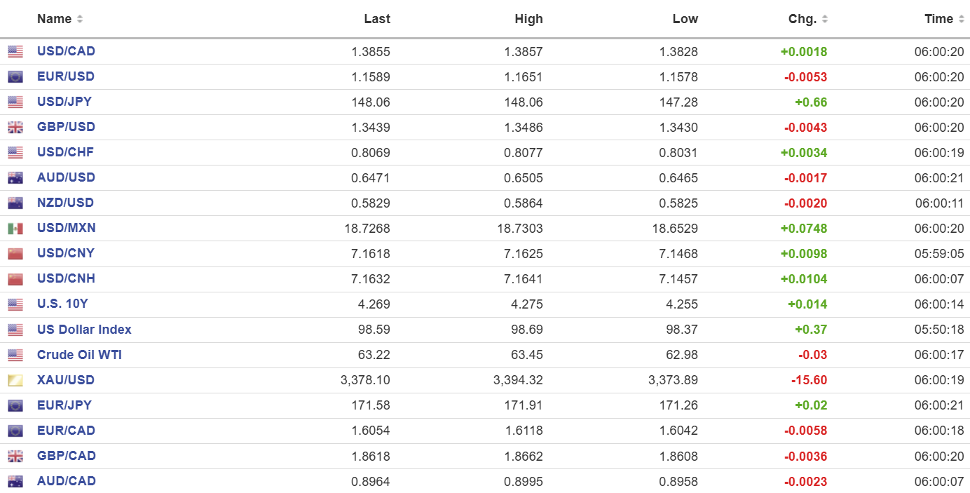The image size is (970, 493).
Task: Click the New Zealand flag beside NZD/USD
Action: [15, 203]
